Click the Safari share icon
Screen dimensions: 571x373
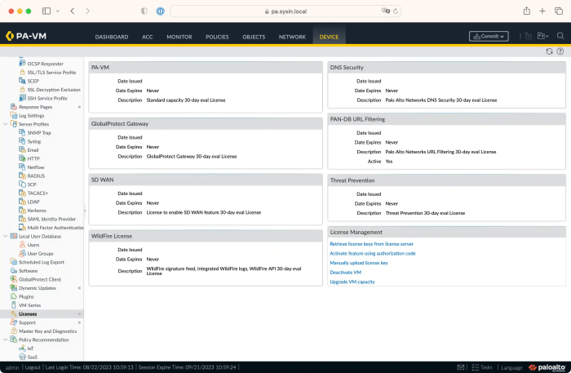tap(527, 11)
